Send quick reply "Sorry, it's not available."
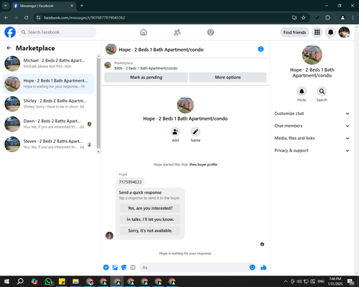359x287 pixels. [x=150, y=230]
